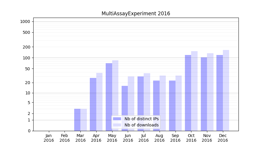Select the 'Jul 2016' x-axis label

click(x=144, y=138)
